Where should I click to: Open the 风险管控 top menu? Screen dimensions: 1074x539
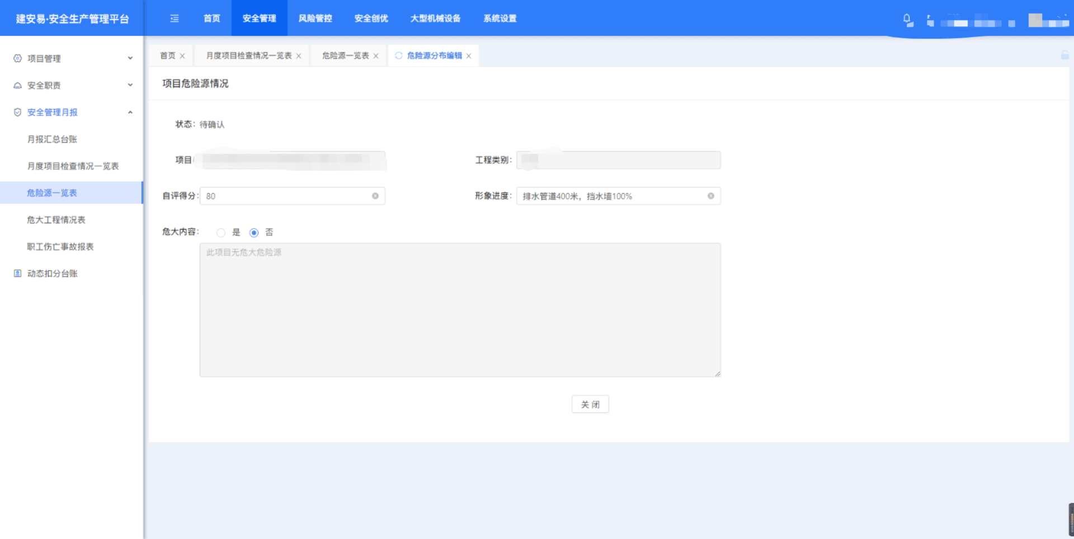tap(315, 18)
